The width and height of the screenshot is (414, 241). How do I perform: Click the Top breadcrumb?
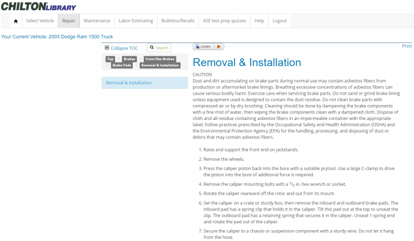point(110,59)
